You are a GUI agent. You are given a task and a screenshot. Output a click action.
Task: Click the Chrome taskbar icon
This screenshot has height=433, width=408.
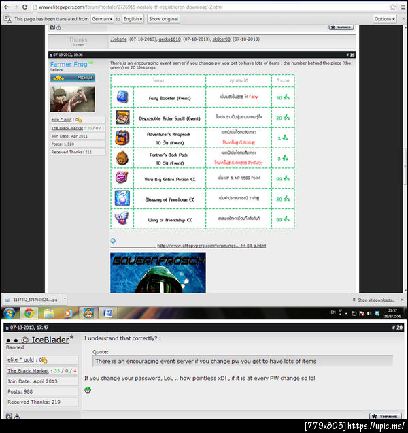[29, 313]
